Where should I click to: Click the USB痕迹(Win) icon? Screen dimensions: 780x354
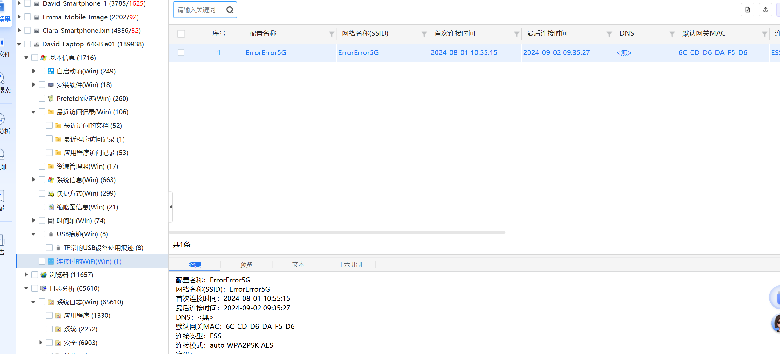click(51, 234)
